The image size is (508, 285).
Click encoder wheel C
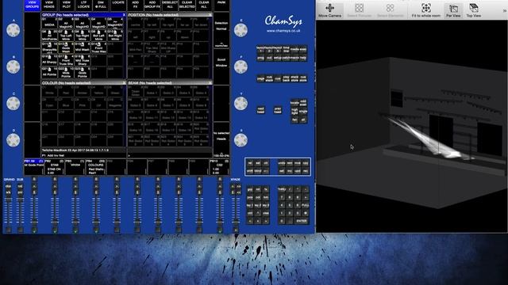tap(13, 104)
